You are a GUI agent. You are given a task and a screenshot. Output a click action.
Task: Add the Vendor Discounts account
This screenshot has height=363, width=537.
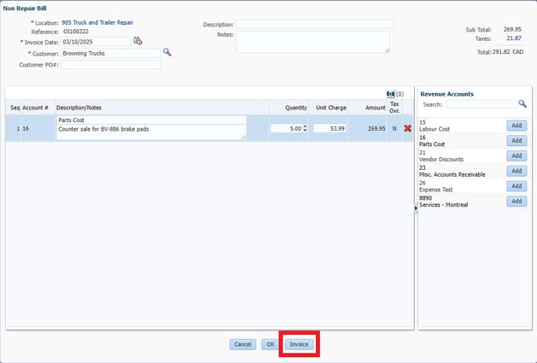[516, 155]
